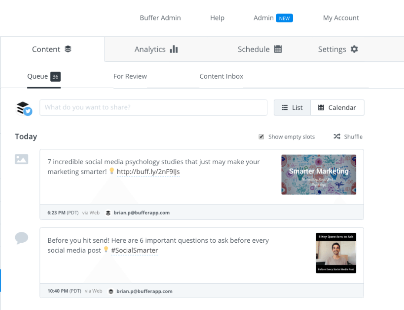Click brian.p@bufferapp.com on the 6:23 PM post
Viewport: 404px width, 310px height.
142,213
